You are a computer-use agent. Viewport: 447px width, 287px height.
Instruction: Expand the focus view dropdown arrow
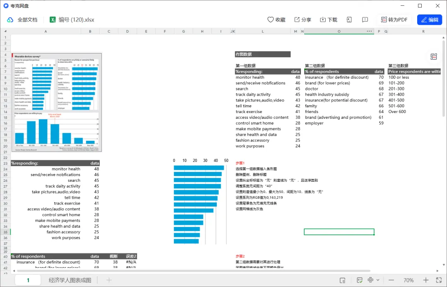[x=378, y=280]
